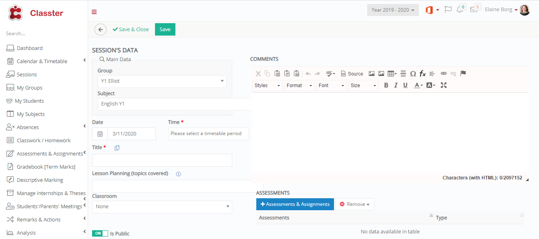Open the Styles dropdown

click(x=267, y=86)
